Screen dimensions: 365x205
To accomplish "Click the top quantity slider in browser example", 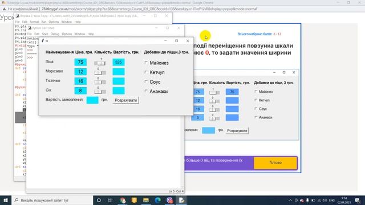I will (214, 93).
